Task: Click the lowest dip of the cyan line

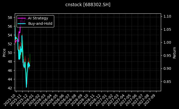Action: pos(26,87)
